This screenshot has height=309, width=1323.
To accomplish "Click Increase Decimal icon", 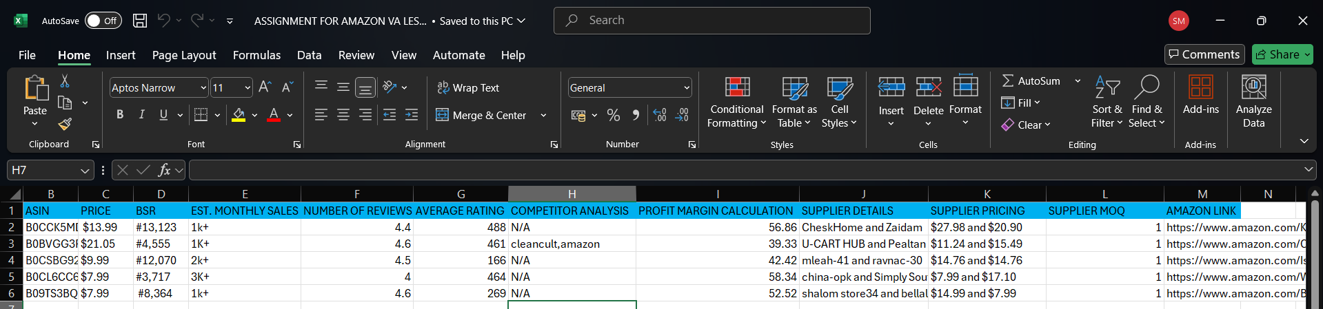I will tap(660, 115).
